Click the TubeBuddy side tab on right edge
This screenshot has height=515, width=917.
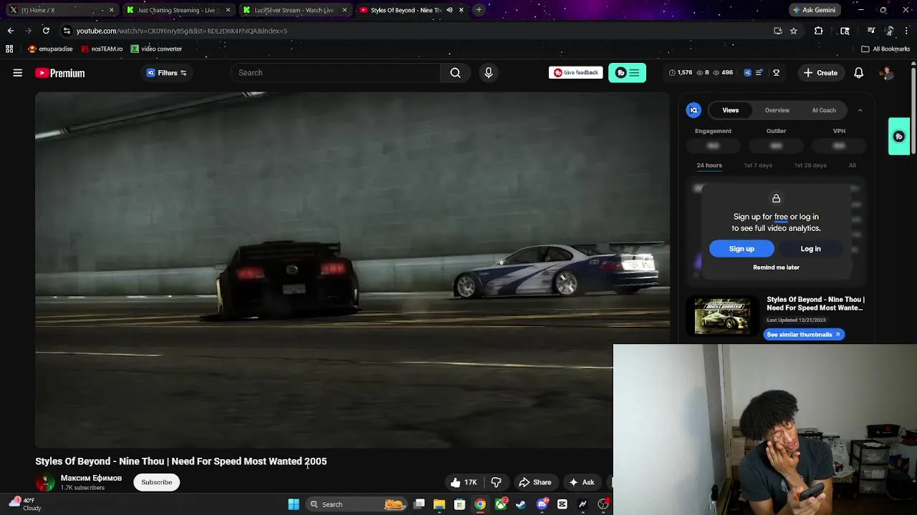click(x=899, y=136)
